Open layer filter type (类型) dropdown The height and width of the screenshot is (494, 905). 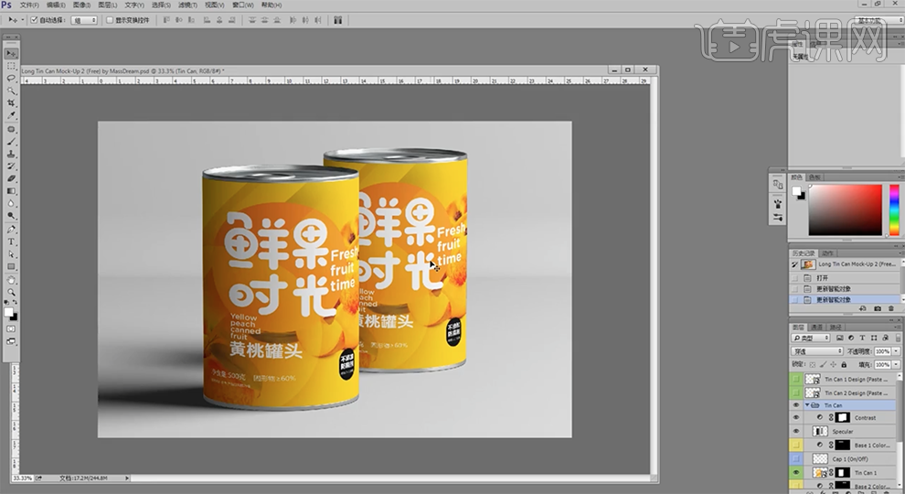coord(811,338)
